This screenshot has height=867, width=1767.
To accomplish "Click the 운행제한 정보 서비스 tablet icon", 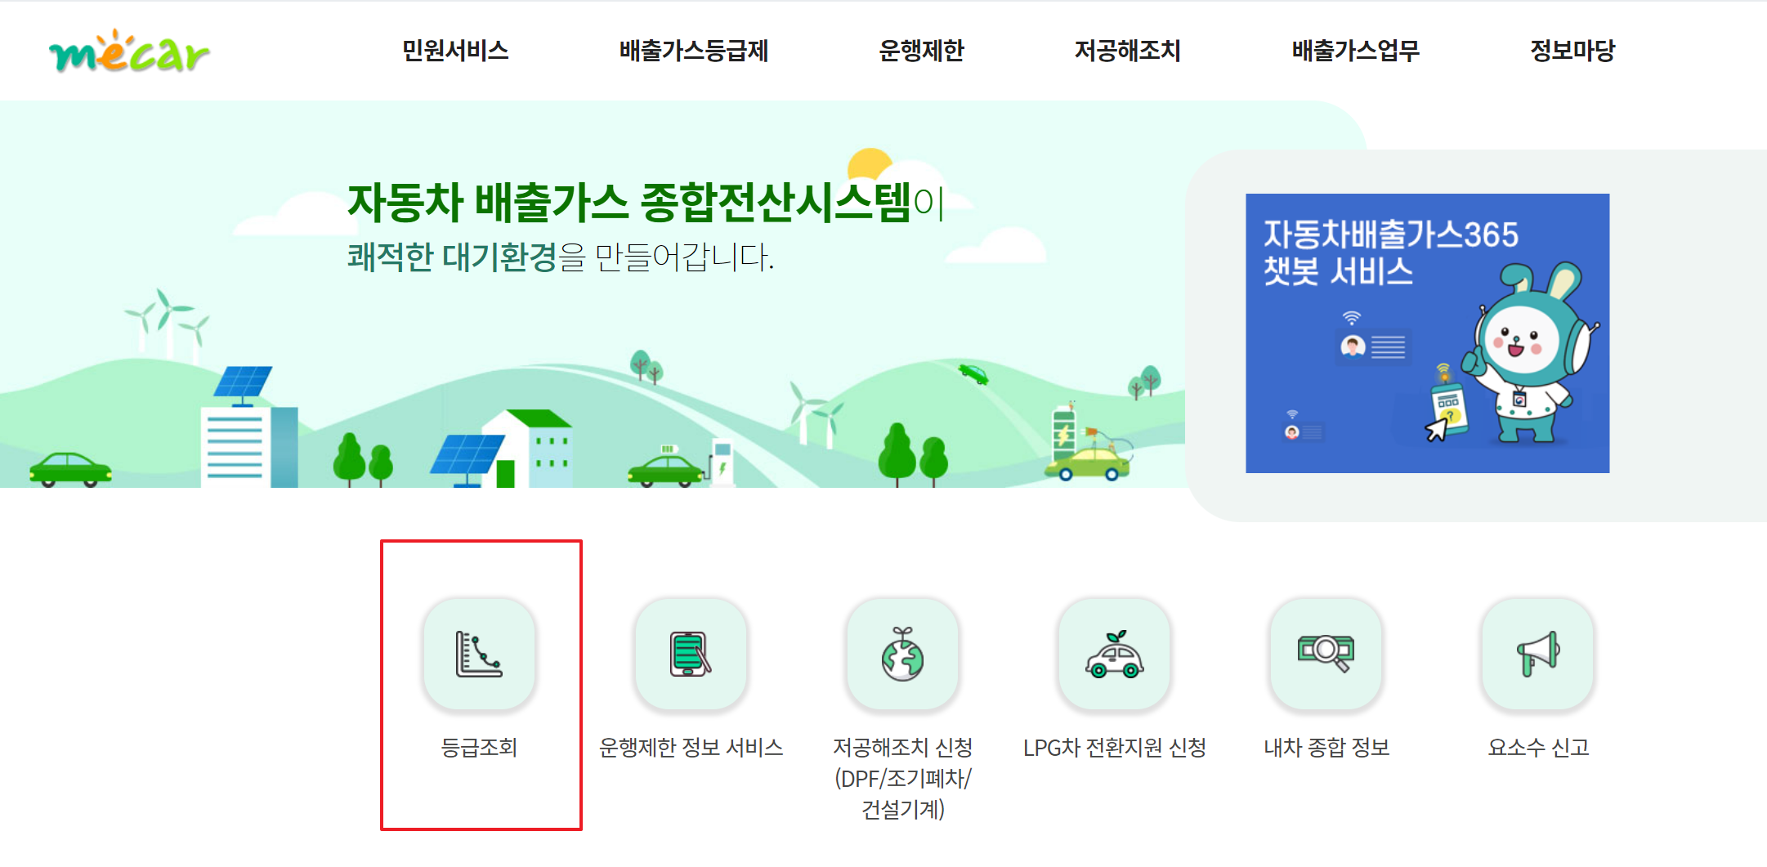I will (691, 654).
